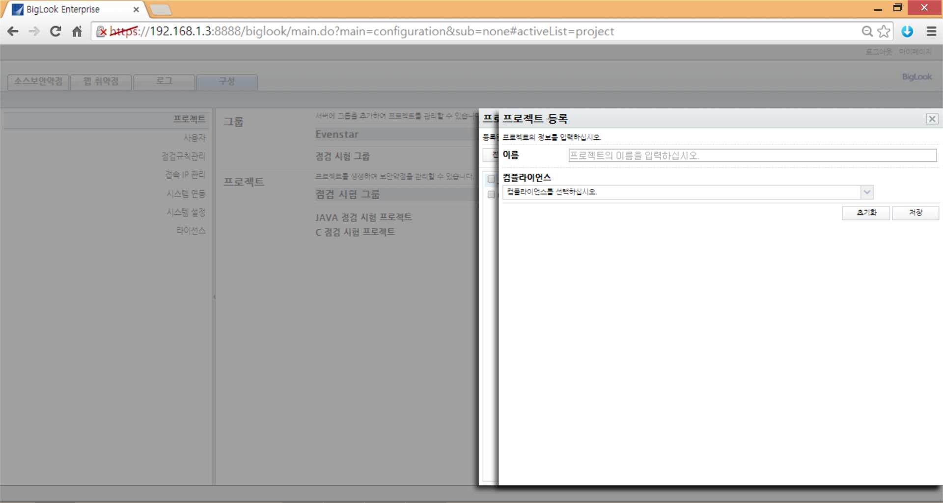Open the Chrome hamburger menu
The height and width of the screenshot is (503, 943).
point(931,31)
